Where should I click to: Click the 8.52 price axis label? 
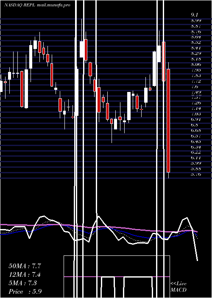point(196,43)
